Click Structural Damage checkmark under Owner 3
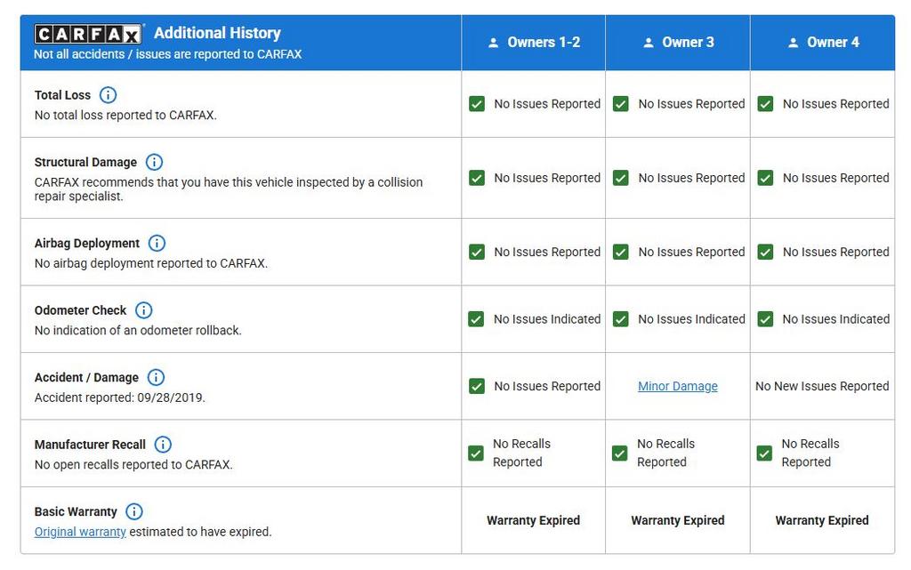Screen dimensions: 911x570 point(621,178)
